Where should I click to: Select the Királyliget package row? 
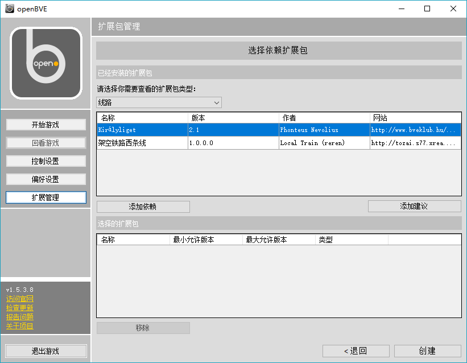[279, 130]
